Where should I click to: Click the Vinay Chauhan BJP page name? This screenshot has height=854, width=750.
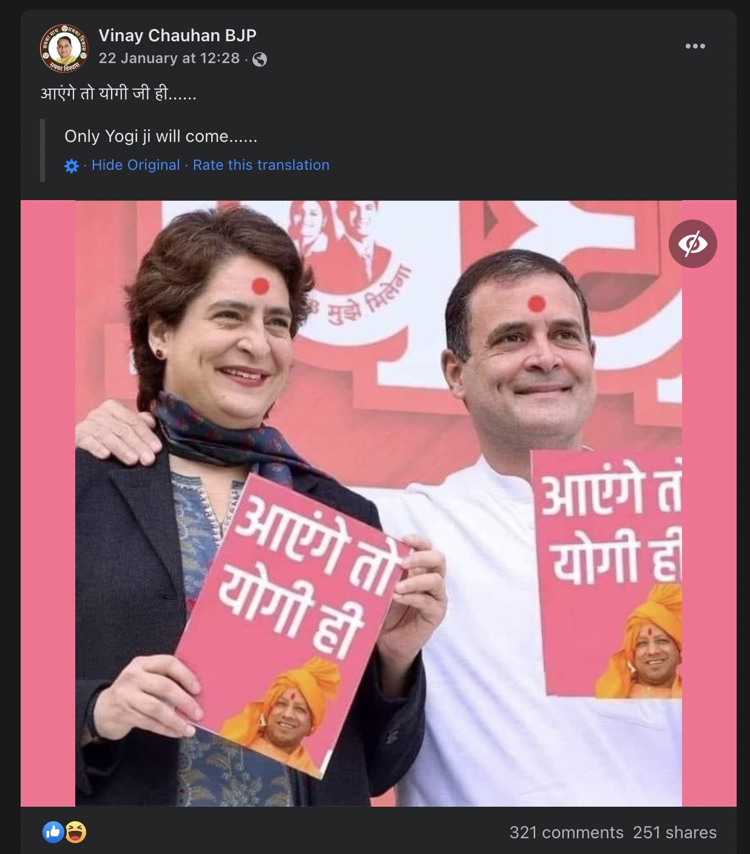[x=178, y=36]
